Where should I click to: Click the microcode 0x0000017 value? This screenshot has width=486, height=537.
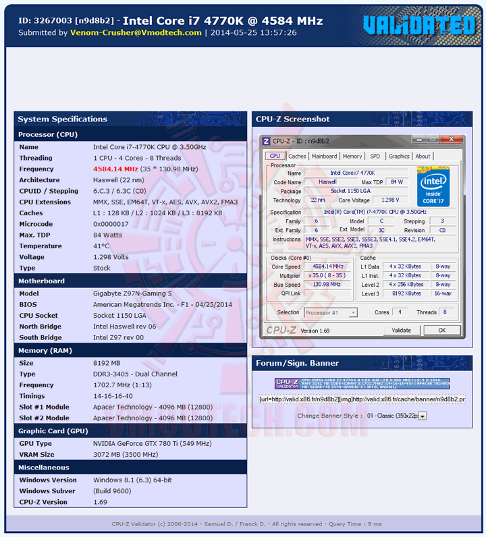pos(111,224)
